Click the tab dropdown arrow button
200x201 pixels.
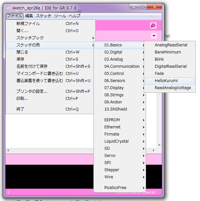click(154, 36)
